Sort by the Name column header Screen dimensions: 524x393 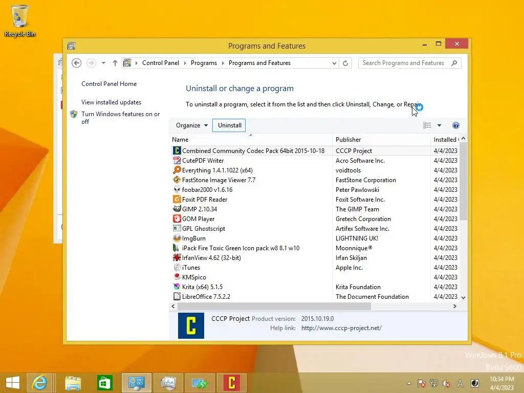click(251, 140)
